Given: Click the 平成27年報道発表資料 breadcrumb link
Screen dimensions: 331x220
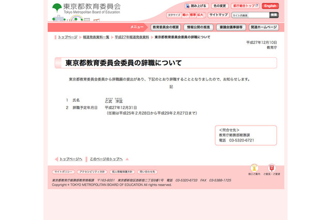Looking at the screenshot, I should [x=132, y=37].
